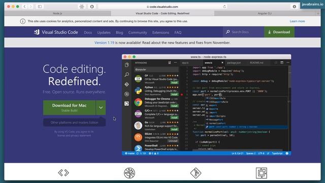Click the C# extension icon in the screenshot

pyautogui.click(x=138, y=79)
